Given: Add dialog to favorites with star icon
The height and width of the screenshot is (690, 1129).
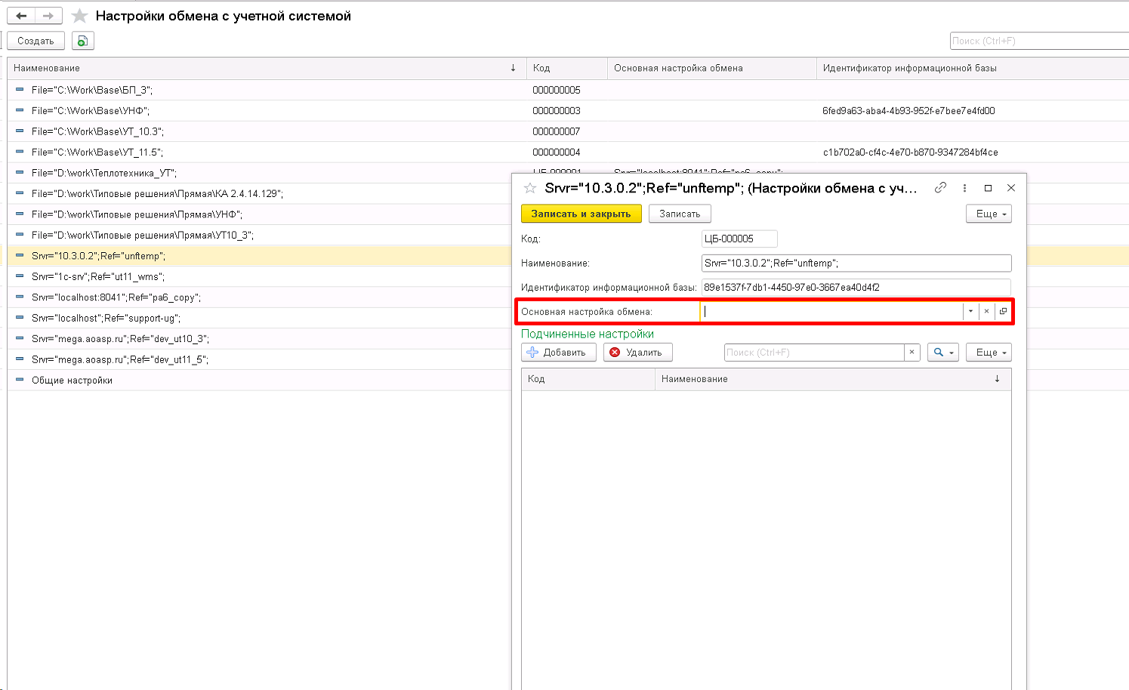Looking at the screenshot, I should (530, 188).
